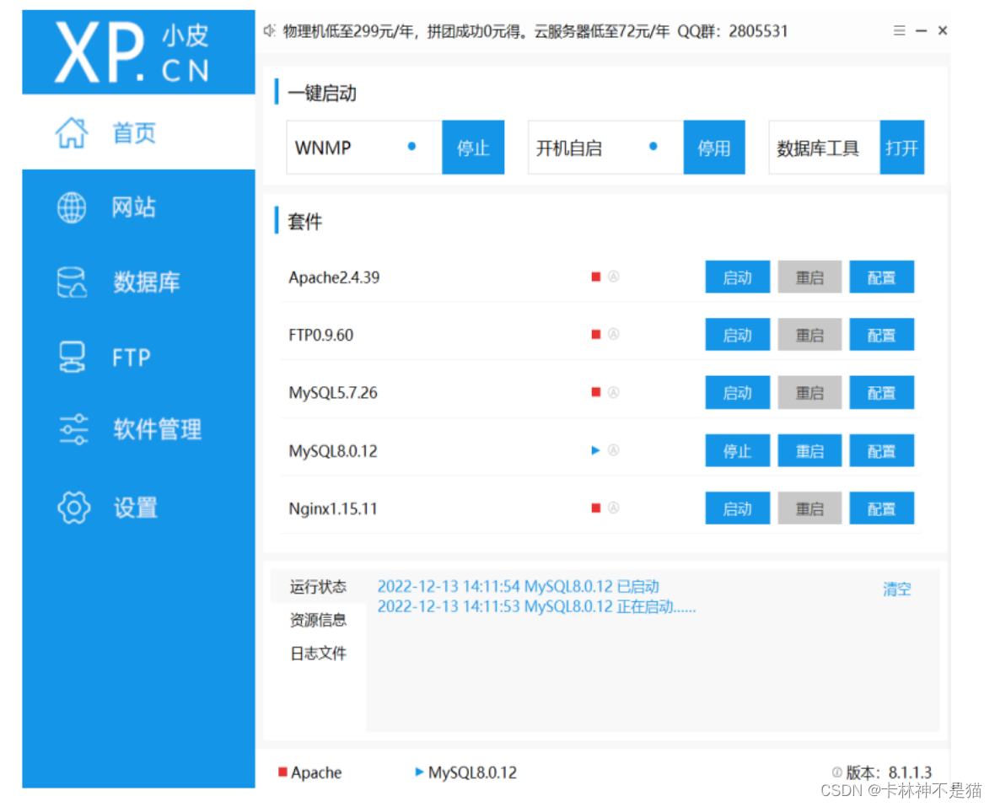This screenshot has width=995, height=807.
Task: Switch to 资源信息 tab
Action: [318, 620]
